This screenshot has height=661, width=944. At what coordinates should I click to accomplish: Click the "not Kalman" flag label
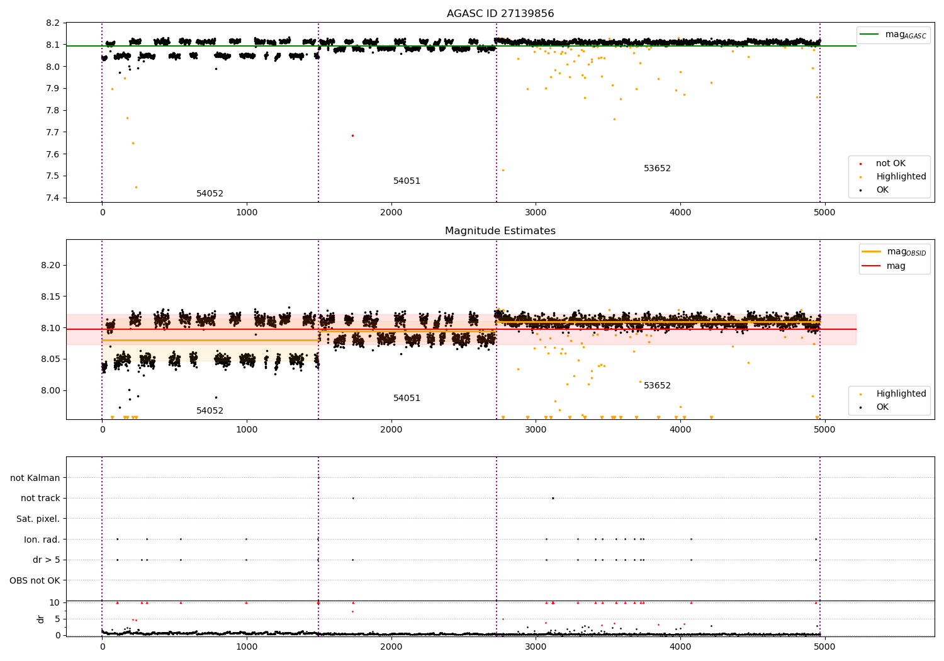tap(35, 478)
